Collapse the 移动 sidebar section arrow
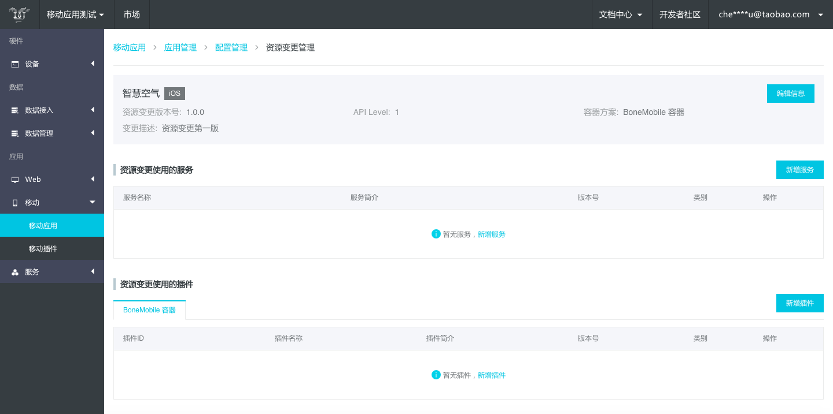This screenshot has width=833, height=414. pyautogui.click(x=93, y=202)
